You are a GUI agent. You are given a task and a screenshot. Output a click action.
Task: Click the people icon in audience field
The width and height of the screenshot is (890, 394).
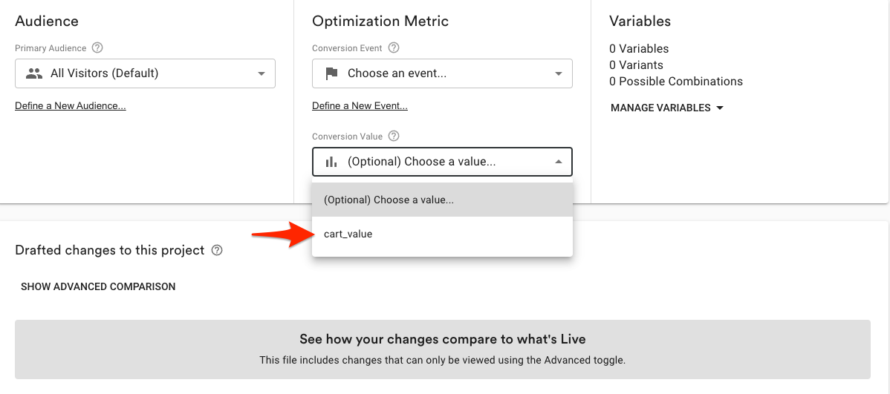(x=35, y=73)
